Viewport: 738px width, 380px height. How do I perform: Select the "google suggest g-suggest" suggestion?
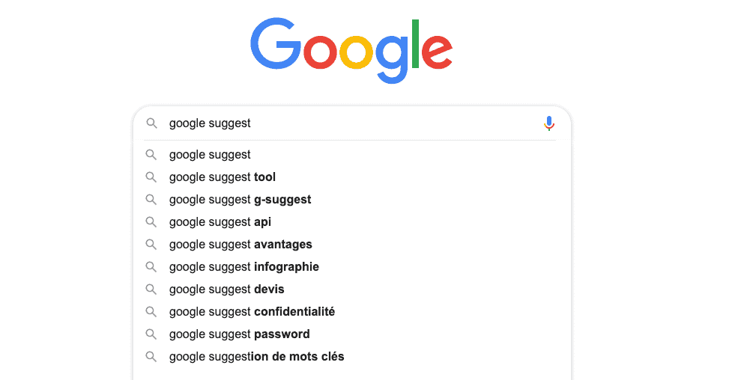pos(240,200)
